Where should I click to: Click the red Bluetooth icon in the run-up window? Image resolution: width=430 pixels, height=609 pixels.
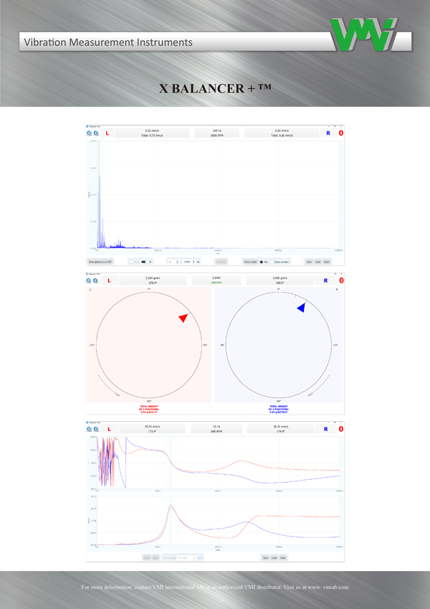click(341, 429)
